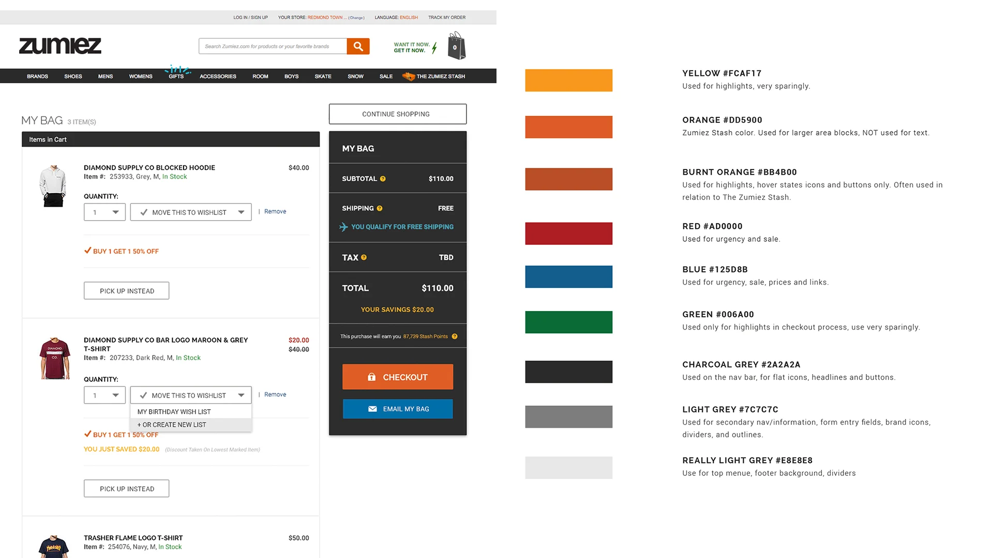Click the Zumiez logo
The height and width of the screenshot is (558, 993).
click(x=60, y=46)
